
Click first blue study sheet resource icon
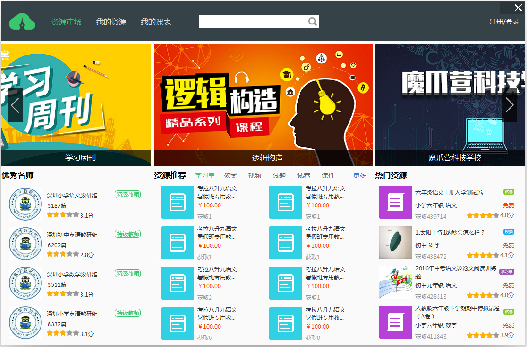[x=177, y=202]
